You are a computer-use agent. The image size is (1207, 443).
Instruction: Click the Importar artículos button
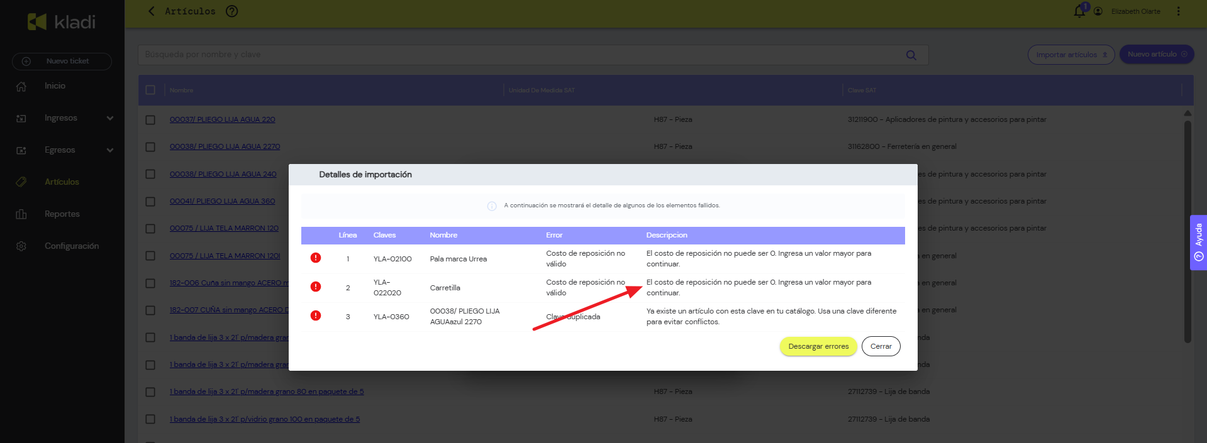pyautogui.click(x=1071, y=55)
